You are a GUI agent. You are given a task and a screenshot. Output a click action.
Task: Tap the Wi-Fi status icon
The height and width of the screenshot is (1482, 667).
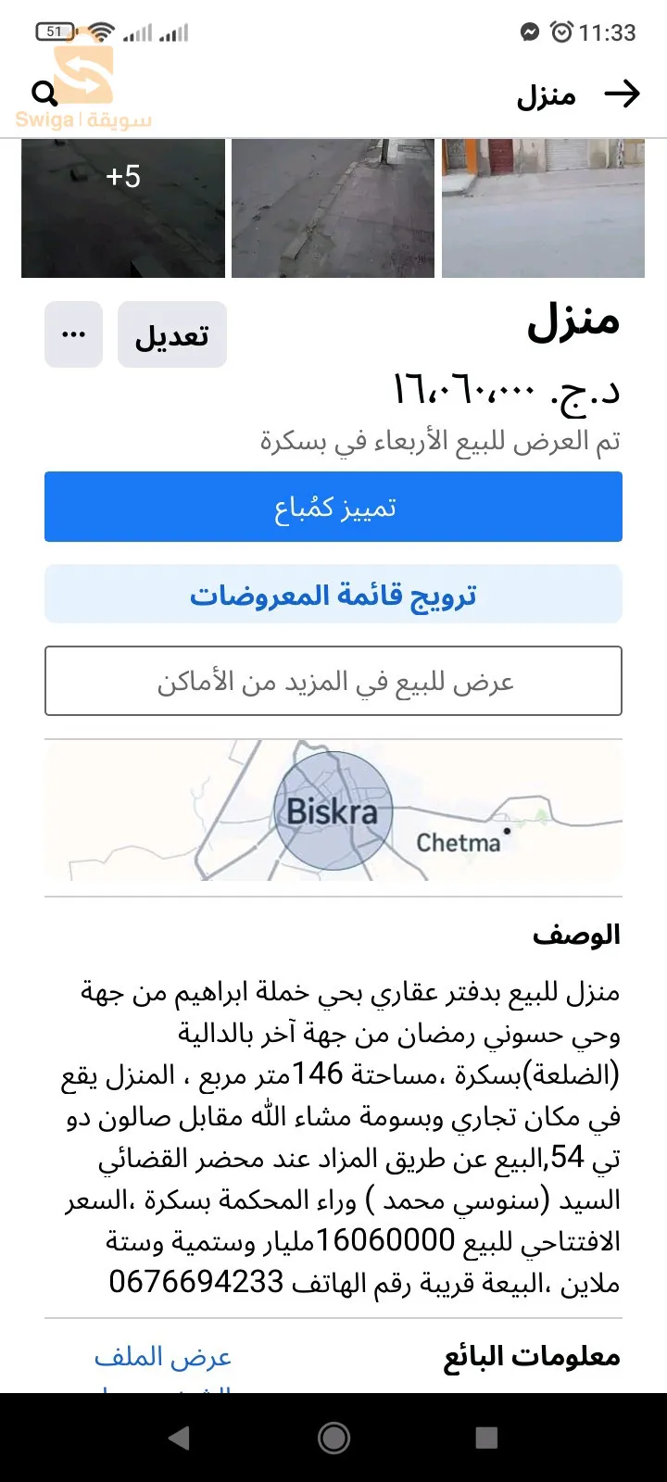[x=102, y=32]
